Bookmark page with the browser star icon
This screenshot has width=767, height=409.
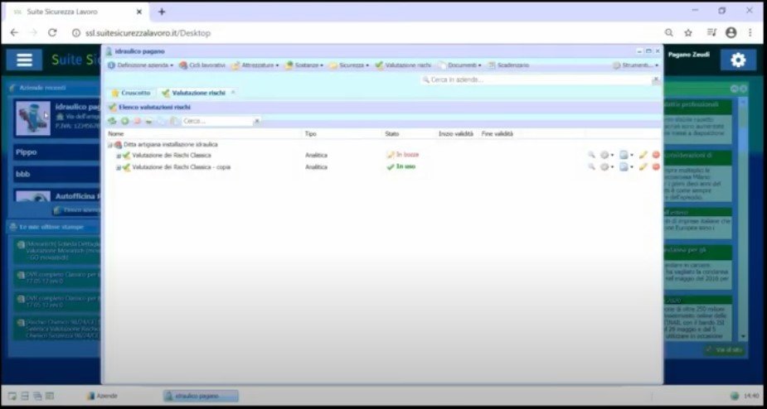[x=688, y=32]
